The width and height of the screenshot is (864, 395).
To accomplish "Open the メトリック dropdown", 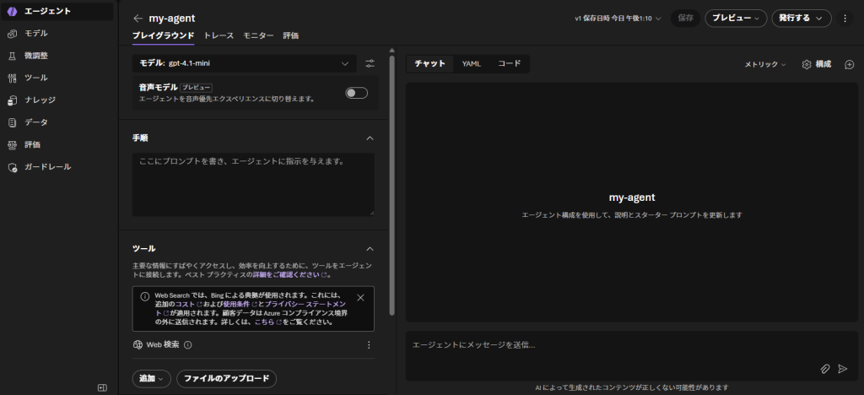I will pyautogui.click(x=765, y=64).
